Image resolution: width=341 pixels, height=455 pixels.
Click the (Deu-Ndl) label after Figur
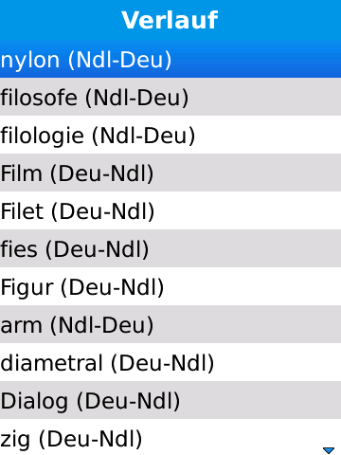click(113, 287)
